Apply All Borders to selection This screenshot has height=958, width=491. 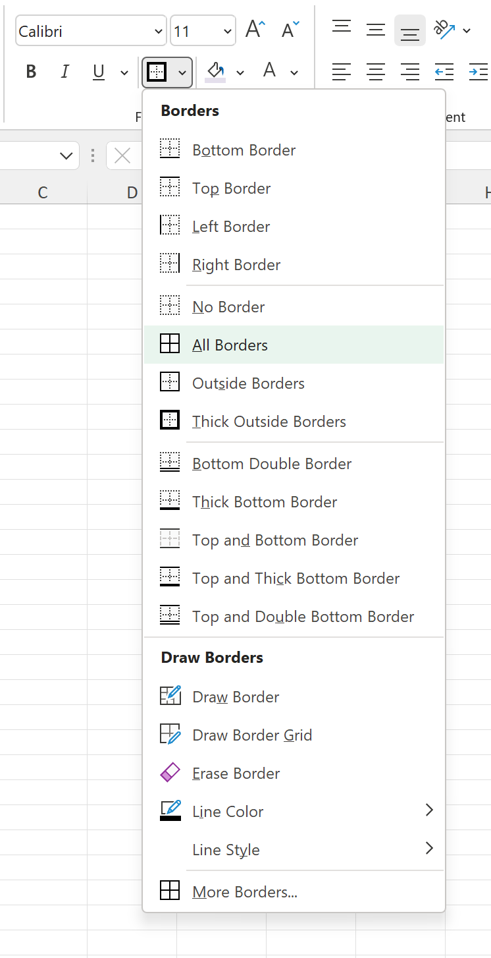pyautogui.click(x=229, y=344)
